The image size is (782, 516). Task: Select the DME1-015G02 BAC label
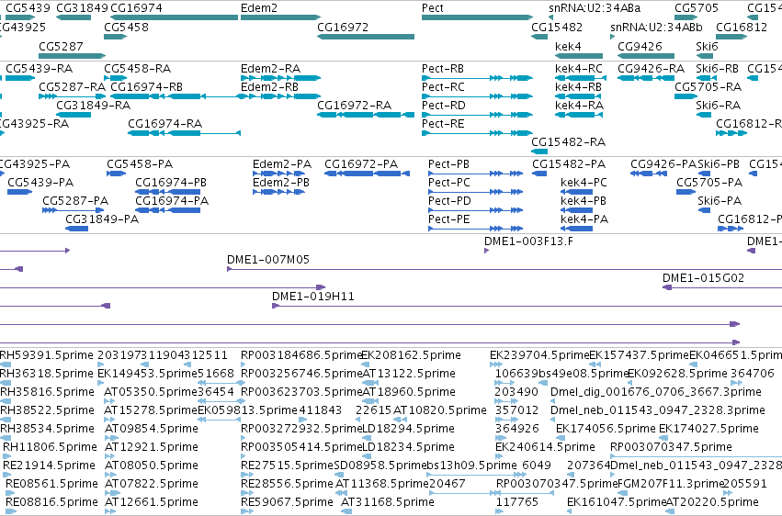click(703, 278)
